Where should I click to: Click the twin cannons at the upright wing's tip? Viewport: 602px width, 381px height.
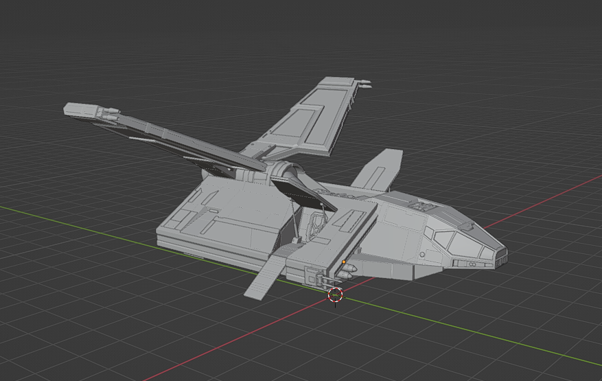364,84
